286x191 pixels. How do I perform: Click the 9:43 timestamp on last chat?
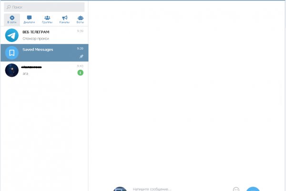(x=80, y=66)
